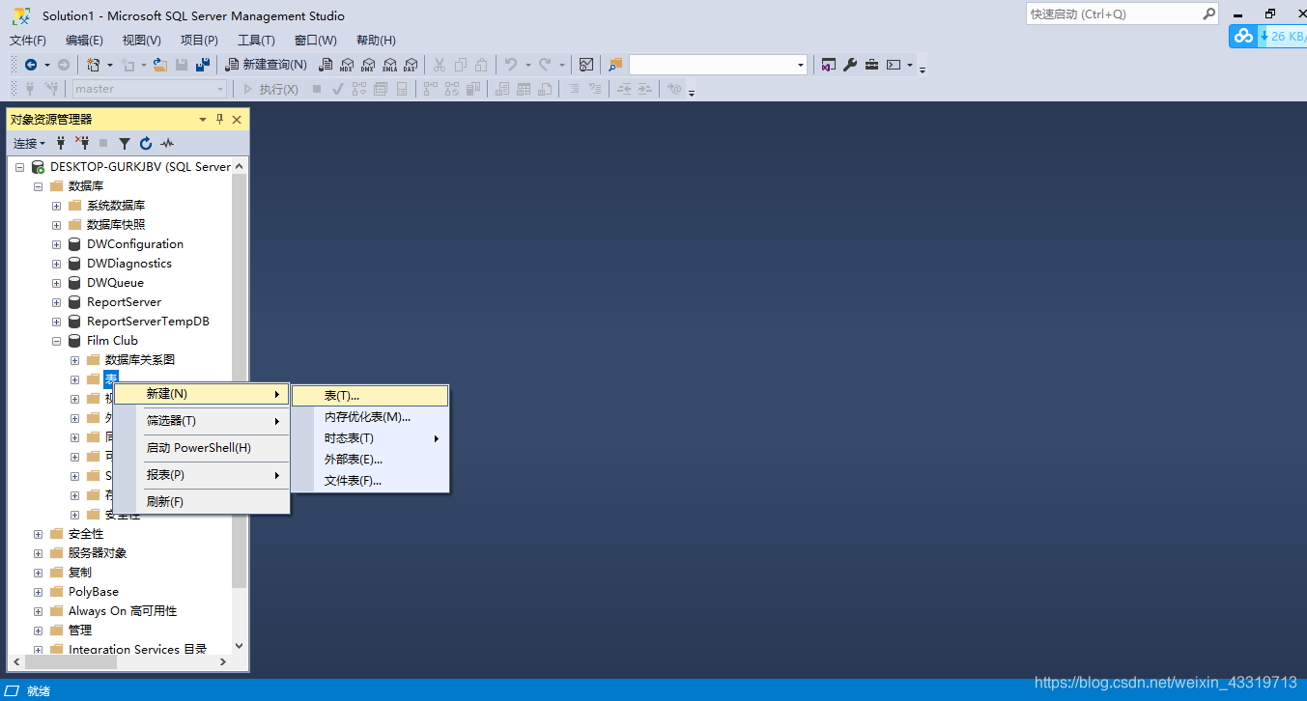The image size is (1307, 701).
Task: Click the Visual Studio window icon in toolbar
Action: 829,65
